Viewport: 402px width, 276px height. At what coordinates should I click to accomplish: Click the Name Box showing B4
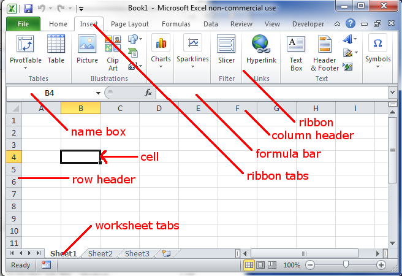click(x=50, y=93)
